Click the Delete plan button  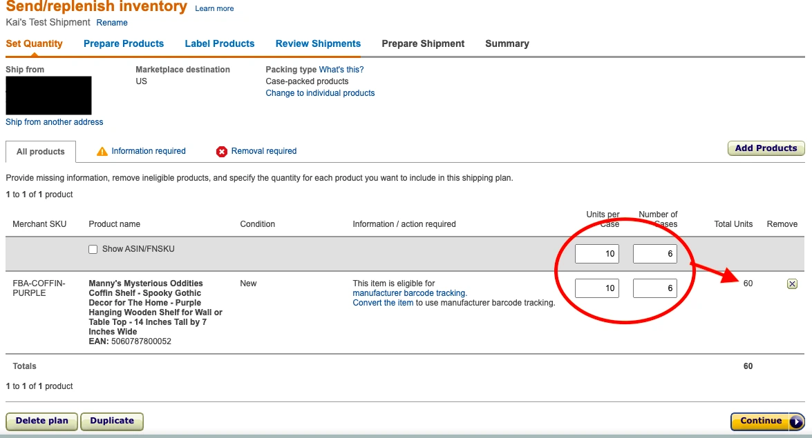(41, 421)
